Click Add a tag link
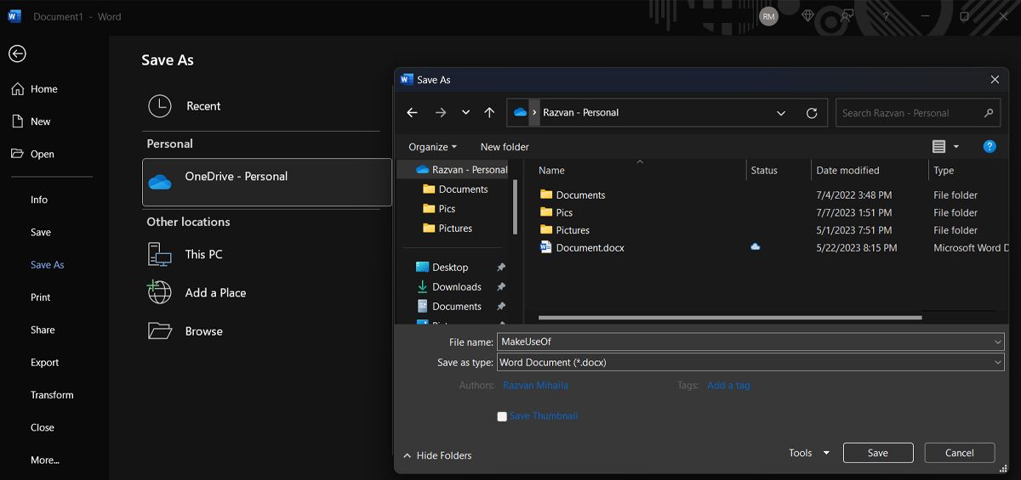The width and height of the screenshot is (1021, 480). tap(728, 385)
